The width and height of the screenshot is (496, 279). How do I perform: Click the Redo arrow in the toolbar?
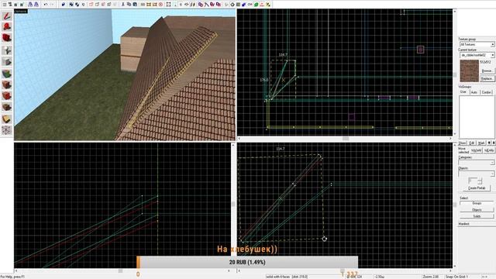[52, 5]
